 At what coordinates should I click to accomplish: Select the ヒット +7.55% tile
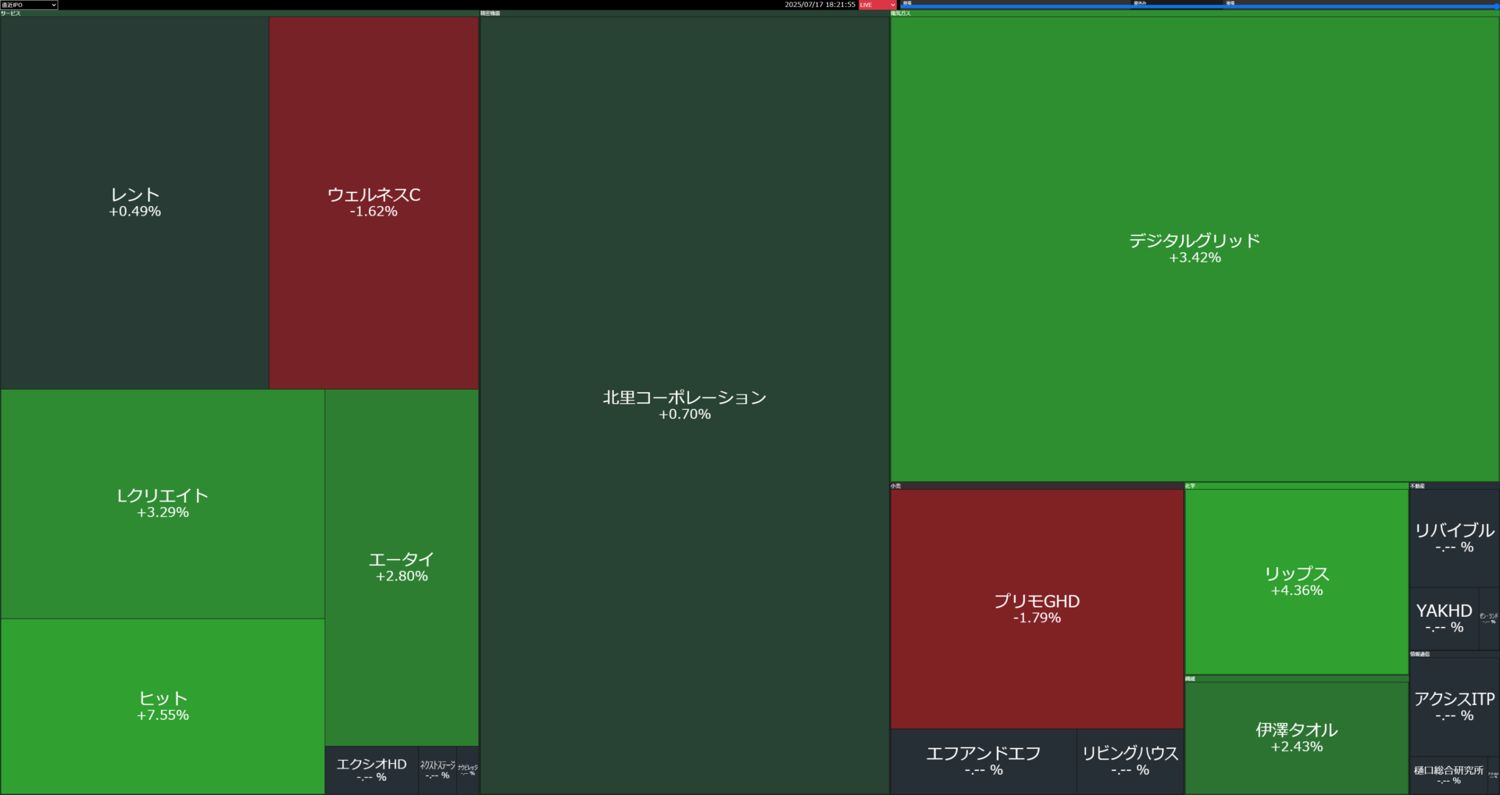click(162, 706)
